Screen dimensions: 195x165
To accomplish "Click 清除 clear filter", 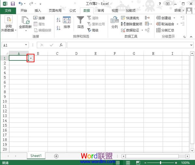I will pyautogui.click(x=93, y=18).
